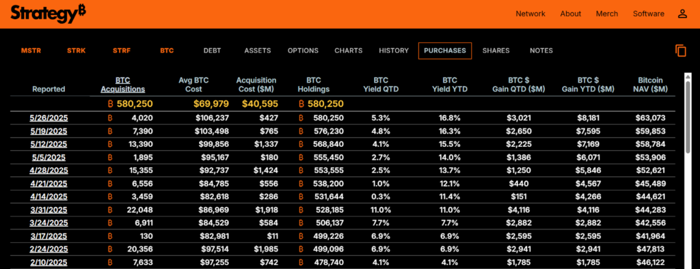Screen dimensions: 700x269
Task: Select yield YTD value 15.5%
Action: pos(450,144)
